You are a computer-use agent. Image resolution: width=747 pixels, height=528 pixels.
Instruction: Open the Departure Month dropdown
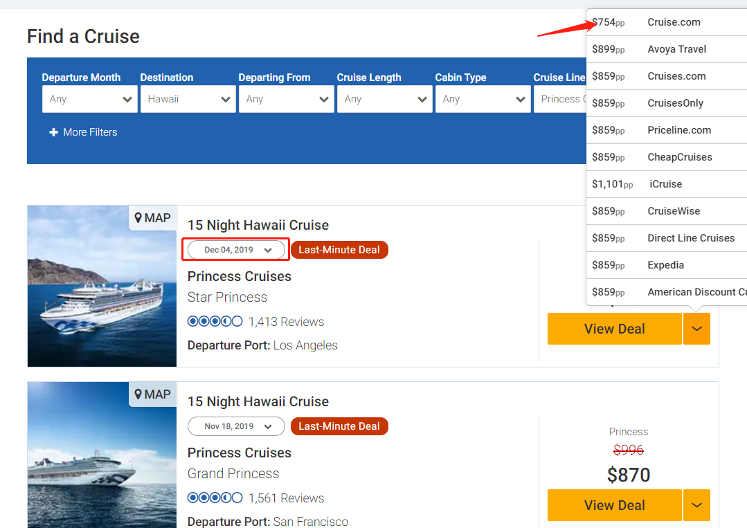point(90,99)
